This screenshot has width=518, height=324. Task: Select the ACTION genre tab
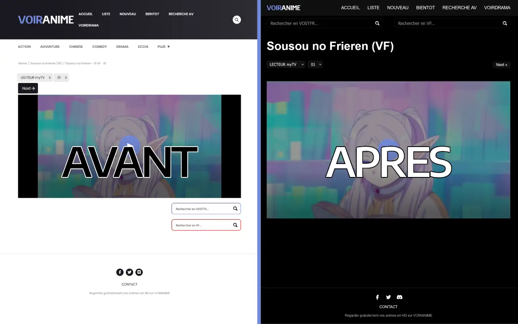coord(24,47)
